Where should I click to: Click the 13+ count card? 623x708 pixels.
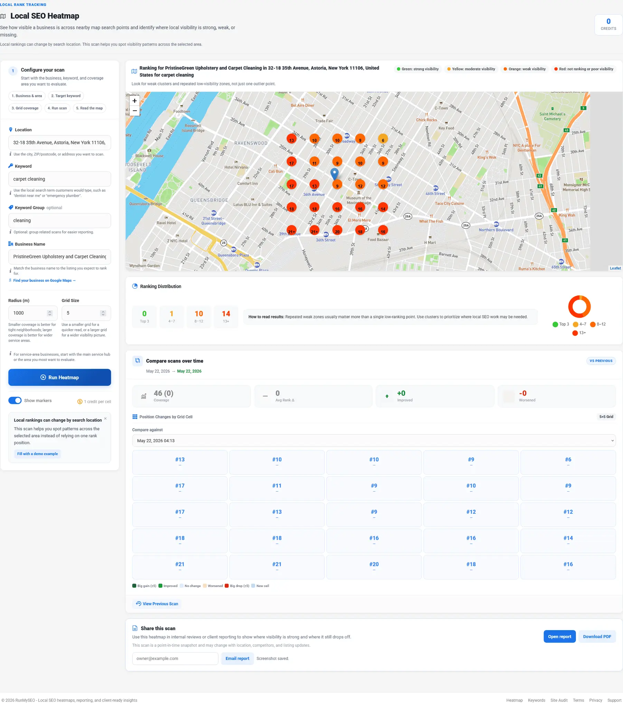(x=226, y=317)
